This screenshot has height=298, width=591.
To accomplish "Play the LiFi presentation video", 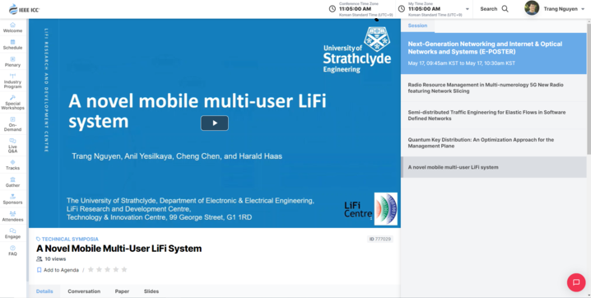I will [x=215, y=123].
